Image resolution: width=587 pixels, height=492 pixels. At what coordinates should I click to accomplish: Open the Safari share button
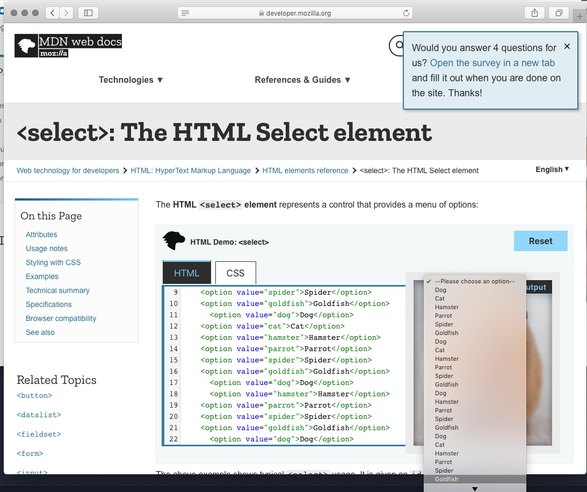534,13
